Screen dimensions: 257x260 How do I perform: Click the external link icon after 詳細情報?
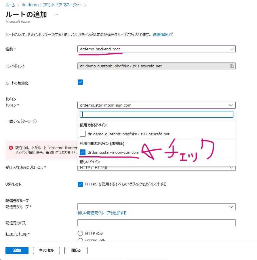click(x=171, y=35)
